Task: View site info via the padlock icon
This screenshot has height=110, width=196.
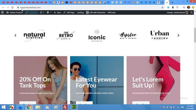Action: click(18, 7)
